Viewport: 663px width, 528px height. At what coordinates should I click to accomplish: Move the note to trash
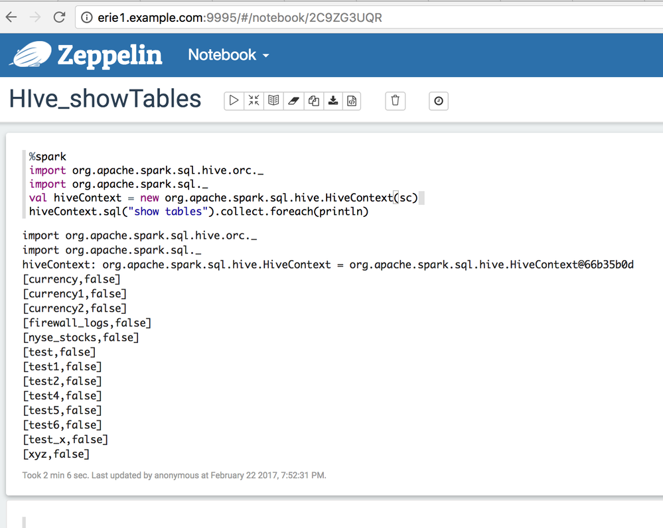[x=395, y=101]
